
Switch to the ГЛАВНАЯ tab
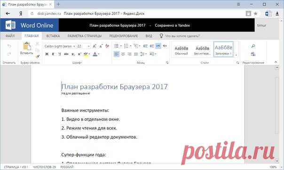[32, 36]
